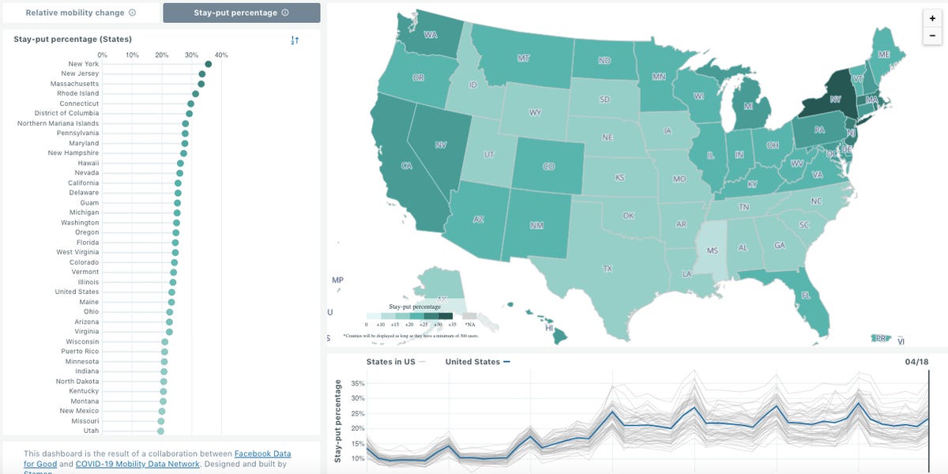Click the darkest +35 legend color swatch
Screen dimensions: 948x474
(446, 316)
